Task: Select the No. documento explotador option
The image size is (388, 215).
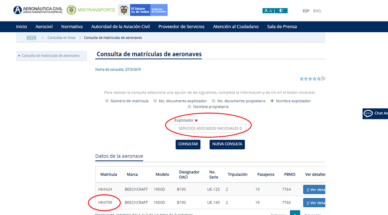Action: tap(155, 101)
